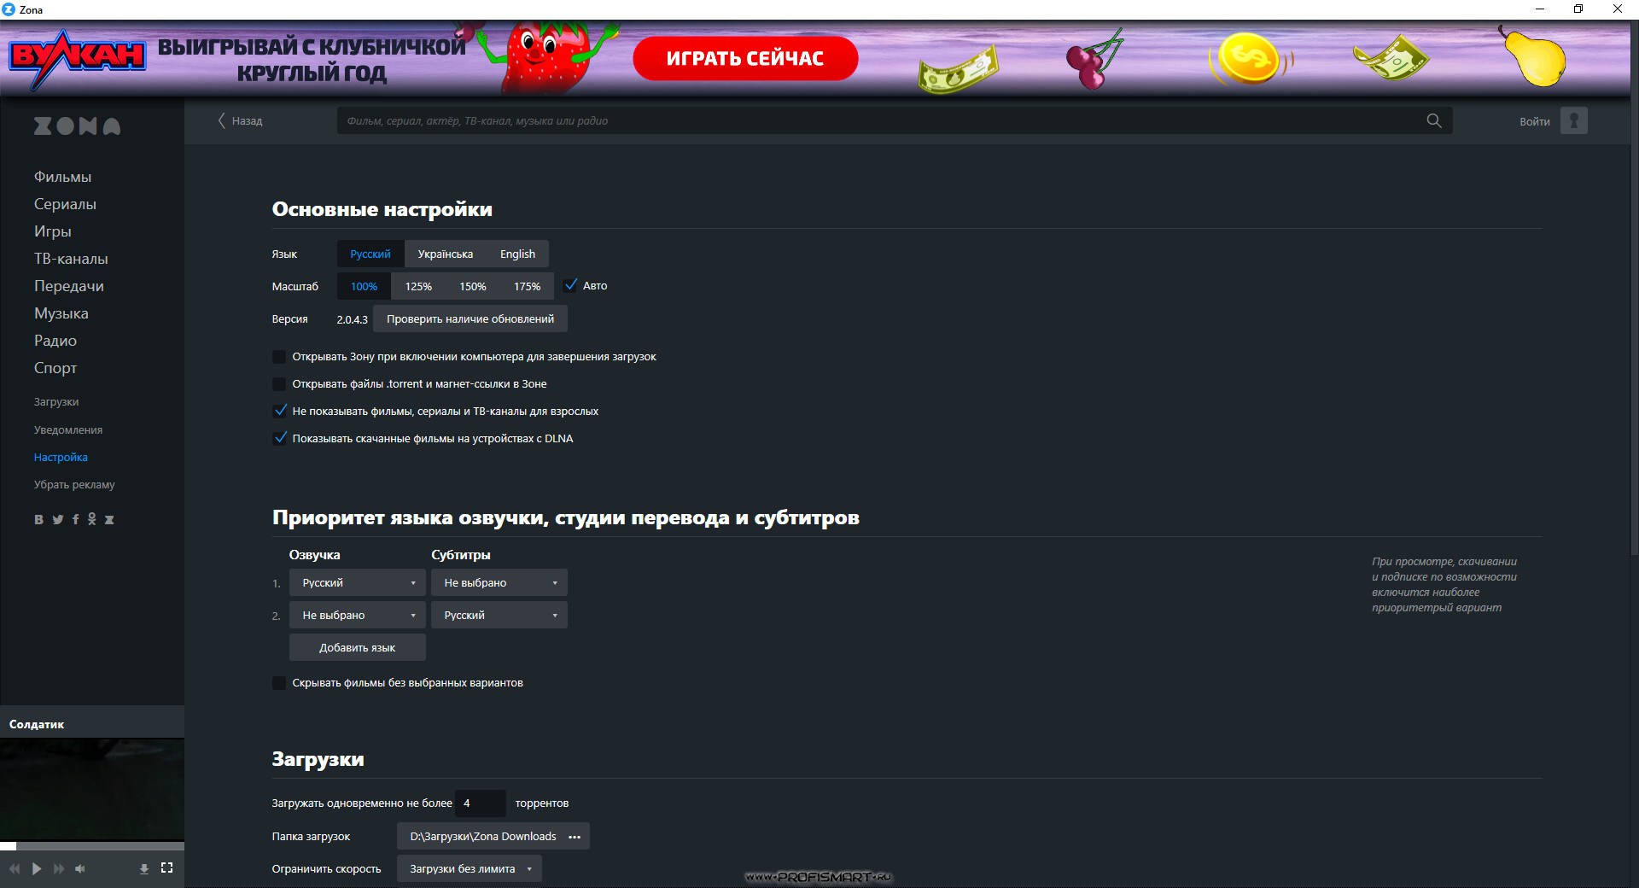The image size is (1639, 888).
Task: Open the folder browse ellipsis button
Action: [575, 837]
